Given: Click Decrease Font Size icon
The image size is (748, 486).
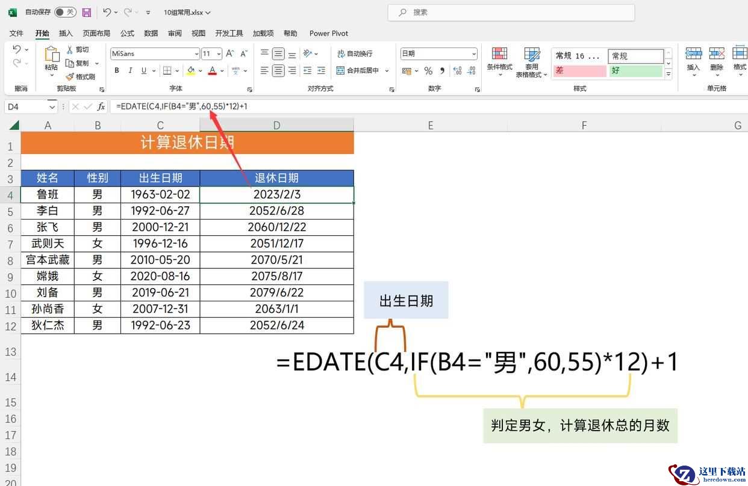Looking at the screenshot, I should tap(245, 54).
